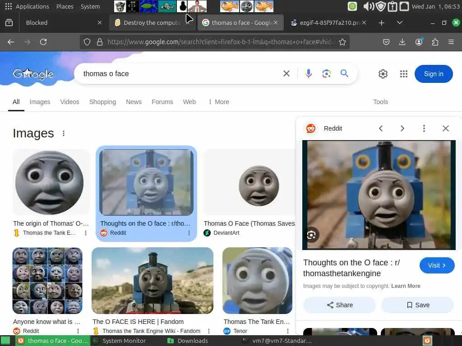Open options for Thomas the Tank E... result
This screenshot has width=462, height=346.
point(85,233)
